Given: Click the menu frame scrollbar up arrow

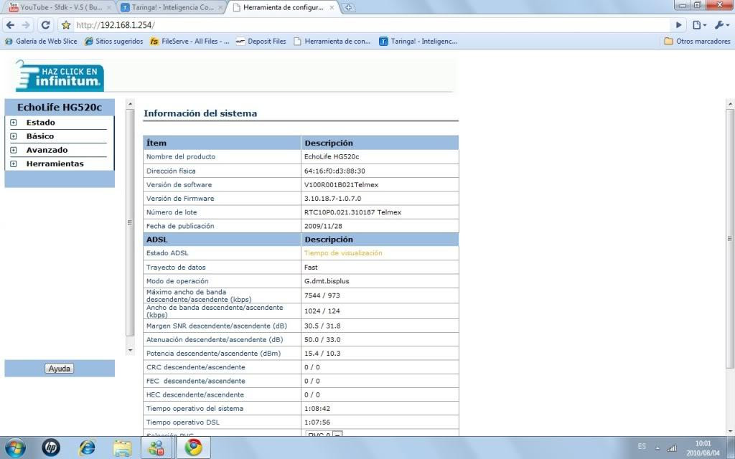Looking at the screenshot, I should pos(130,103).
